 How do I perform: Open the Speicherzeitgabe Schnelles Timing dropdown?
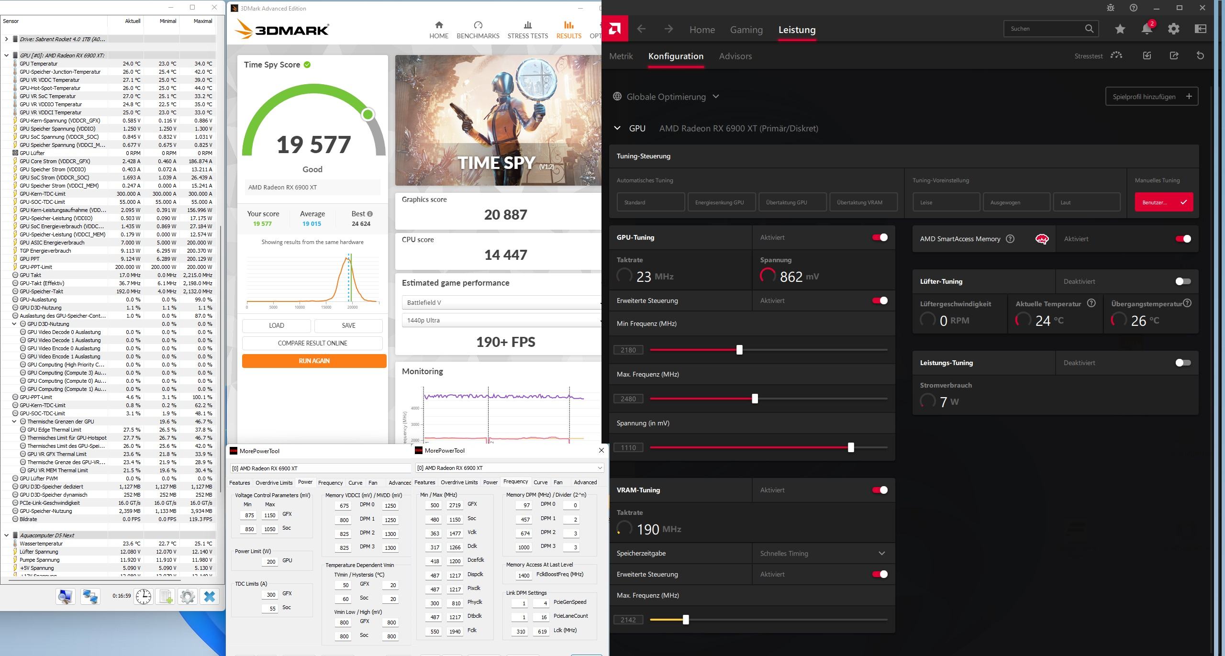coord(823,553)
